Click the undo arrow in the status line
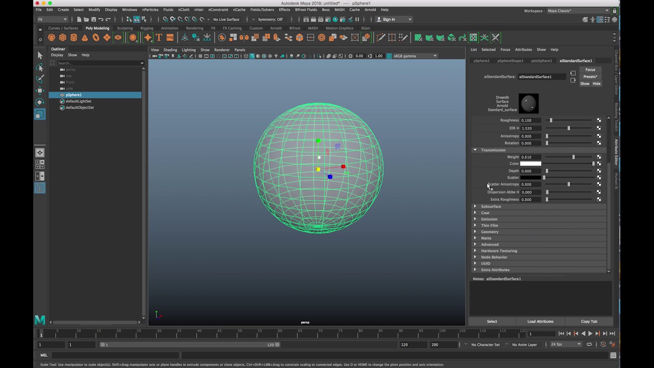This screenshot has height=368, width=654. (x=101, y=19)
